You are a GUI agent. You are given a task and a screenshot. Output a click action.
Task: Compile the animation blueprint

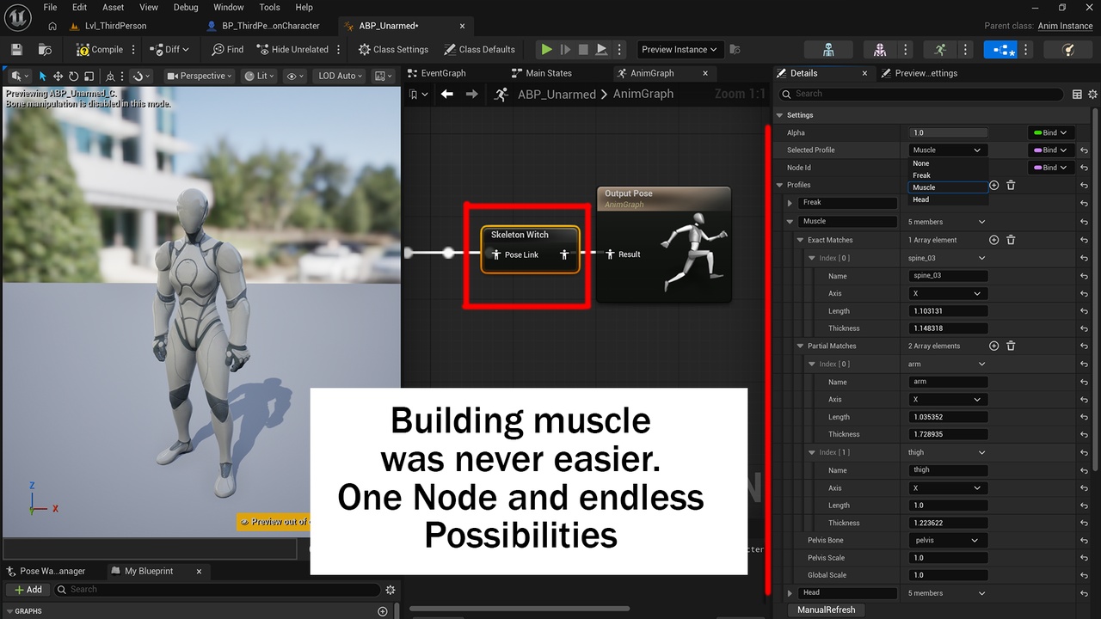[99, 50]
